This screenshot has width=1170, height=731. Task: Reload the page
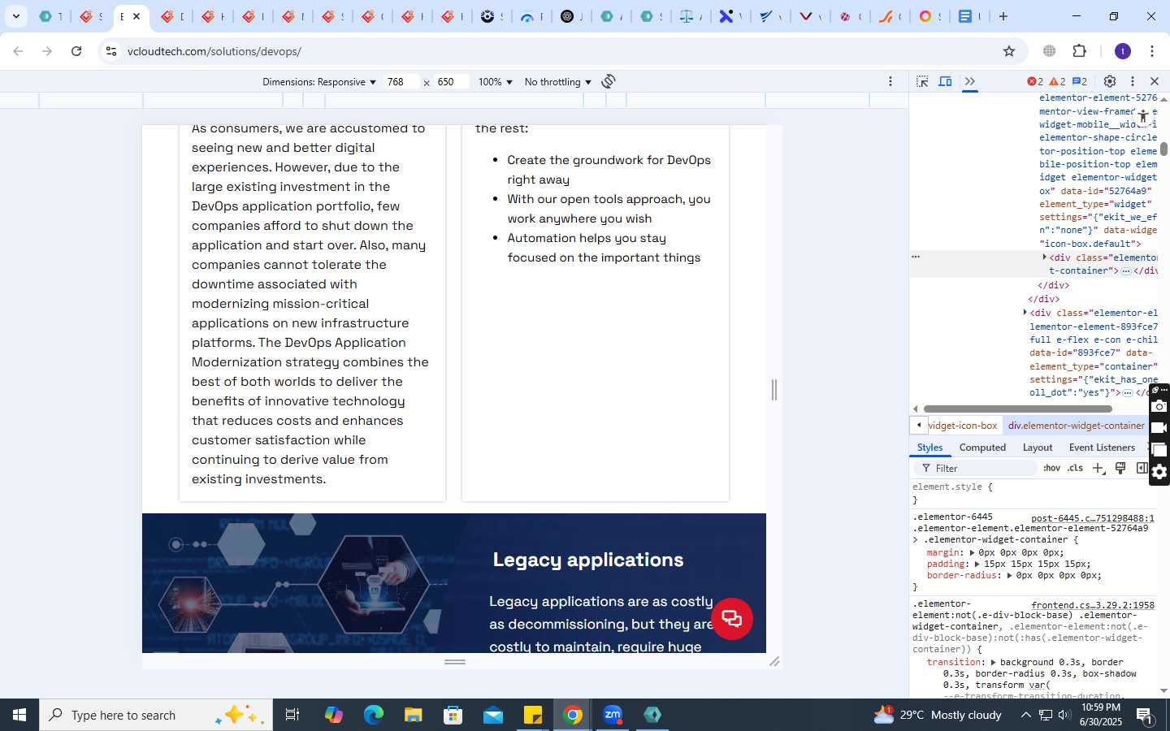click(x=76, y=51)
